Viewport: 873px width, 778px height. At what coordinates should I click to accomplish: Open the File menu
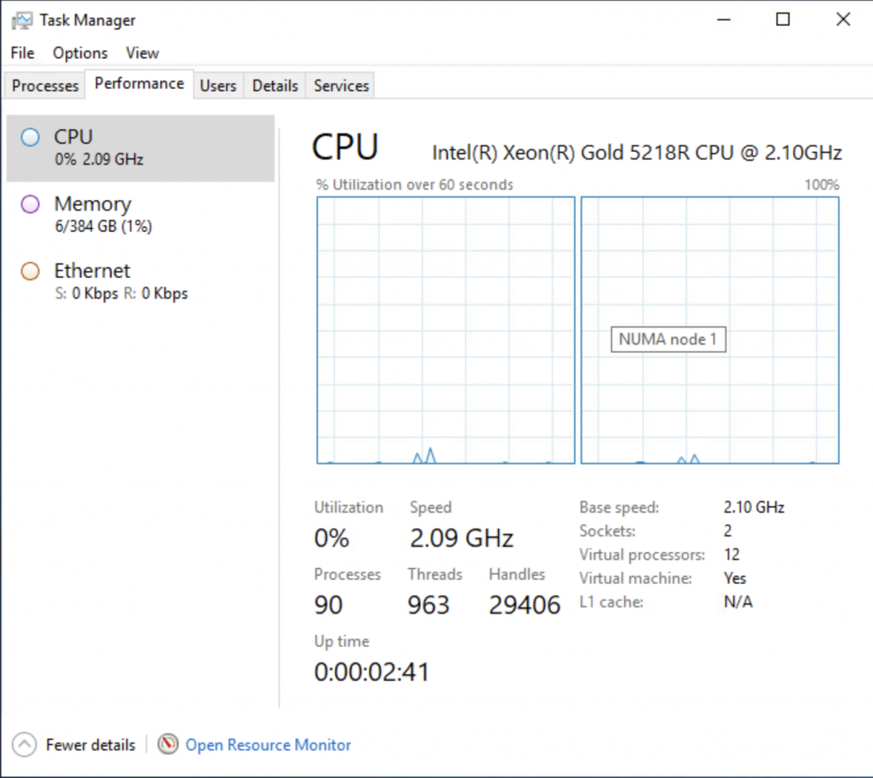click(x=22, y=53)
